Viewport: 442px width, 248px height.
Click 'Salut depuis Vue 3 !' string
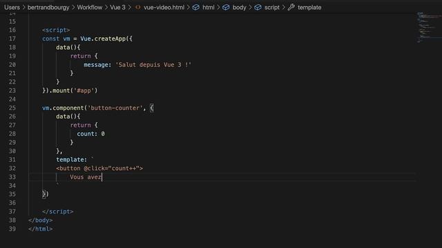[153, 65]
